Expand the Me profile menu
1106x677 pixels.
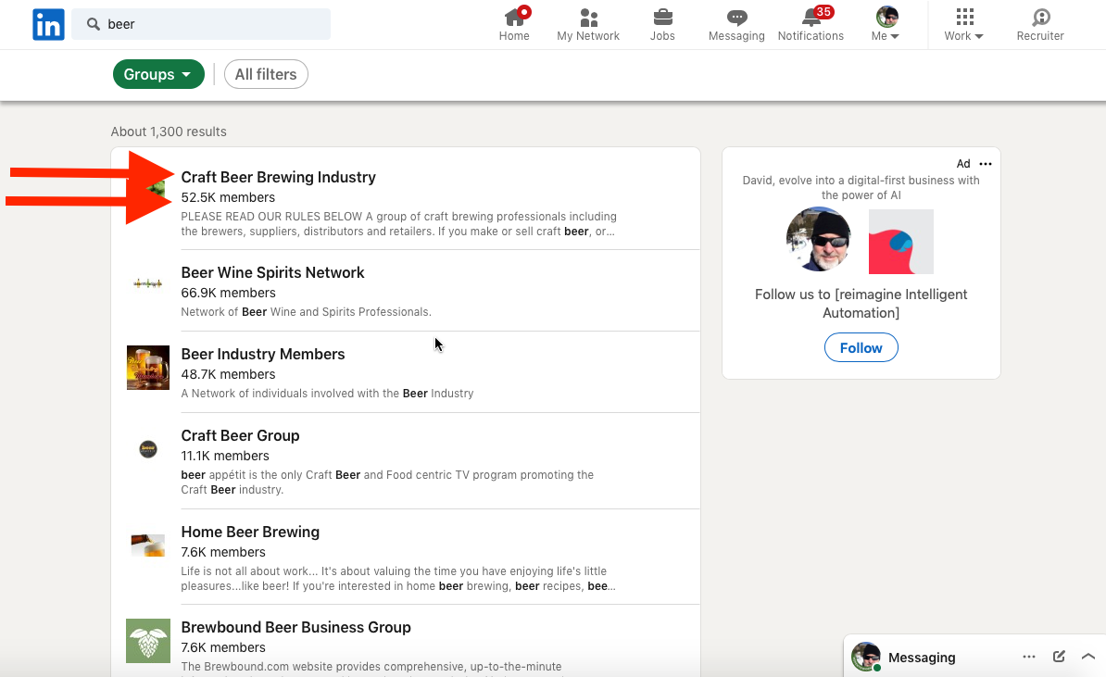tap(886, 25)
